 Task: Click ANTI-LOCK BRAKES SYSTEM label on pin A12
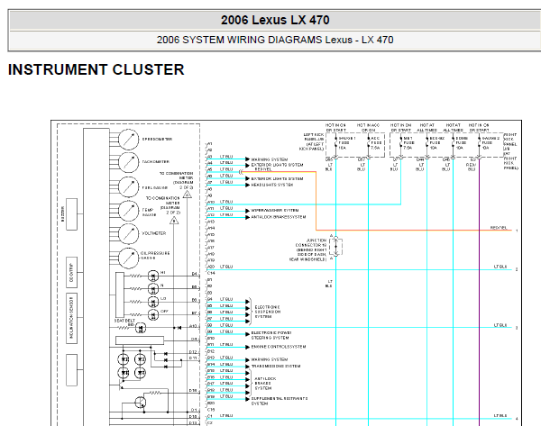pos(279,217)
